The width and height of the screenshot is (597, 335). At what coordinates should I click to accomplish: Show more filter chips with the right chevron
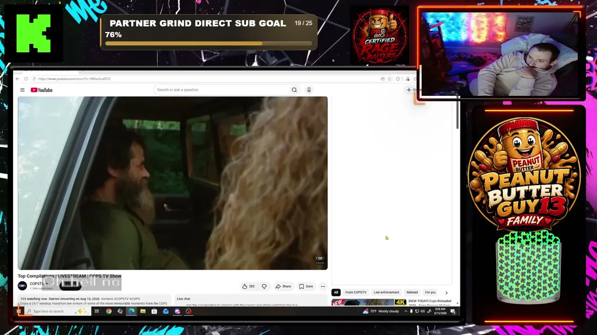click(446, 293)
